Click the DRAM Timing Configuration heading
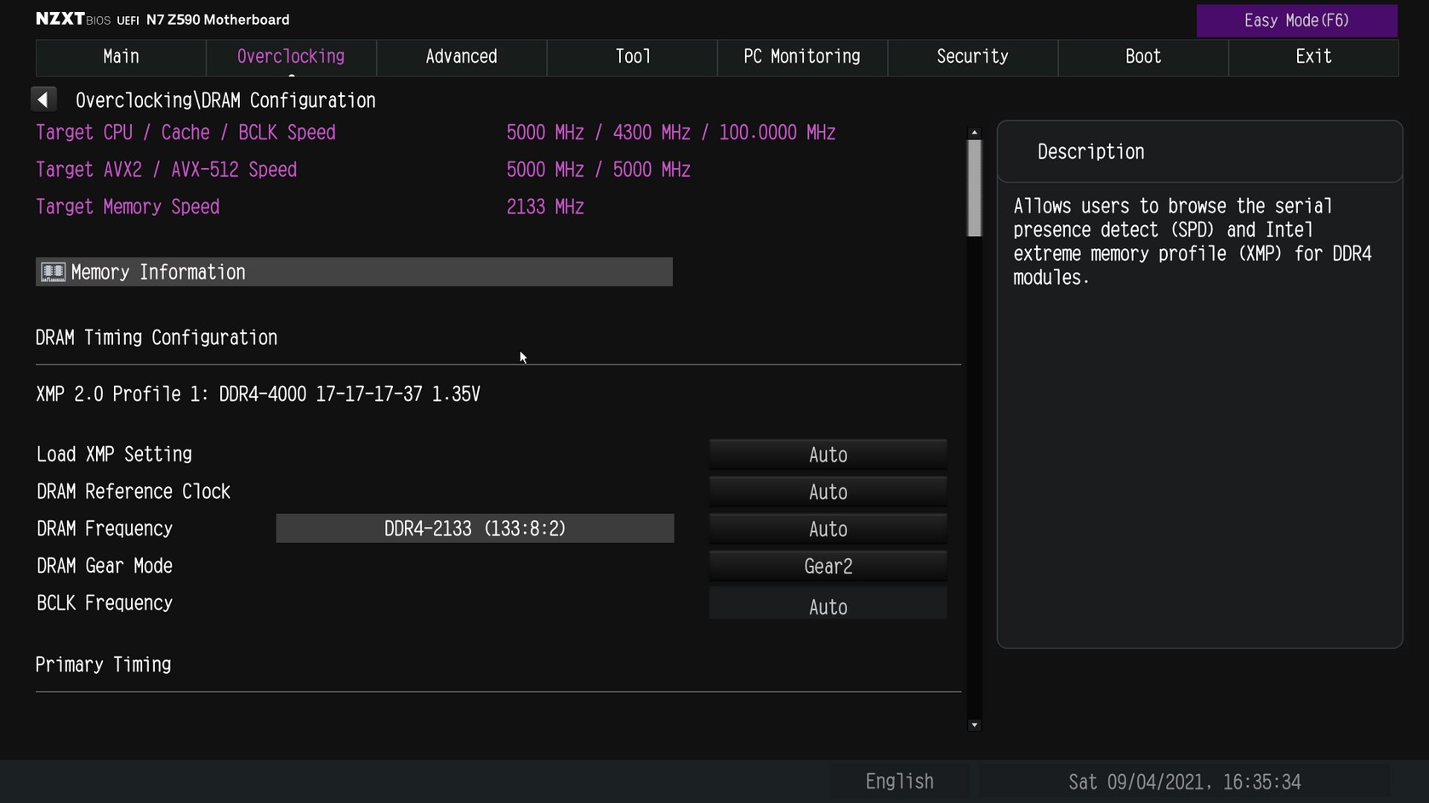 (157, 338)
